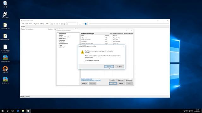Select Components in Preferences tree

(x=62, y=34)
